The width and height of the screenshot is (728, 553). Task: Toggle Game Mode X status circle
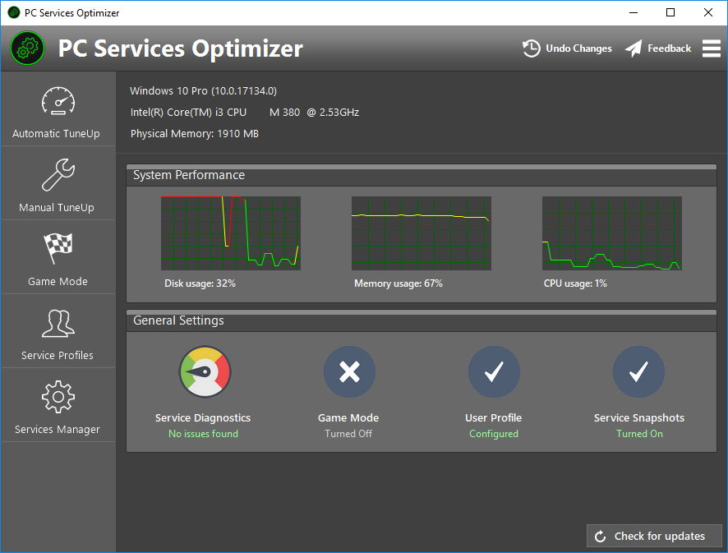click(349, 371)
